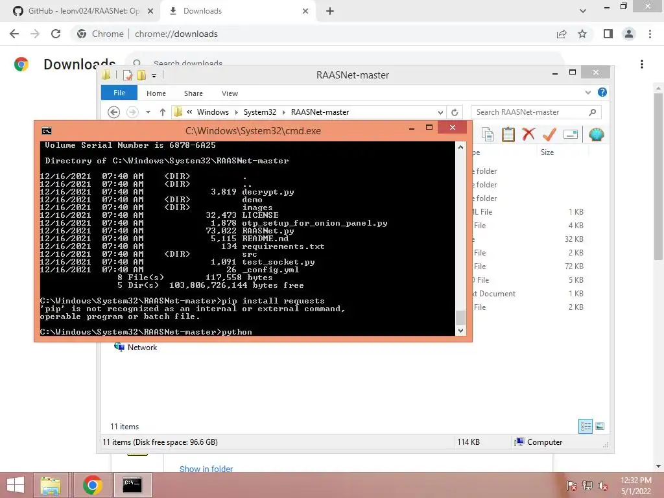Click Windows breadcrumb in address bar
This screenshot has height=498, width=664.
pos(213,112)
